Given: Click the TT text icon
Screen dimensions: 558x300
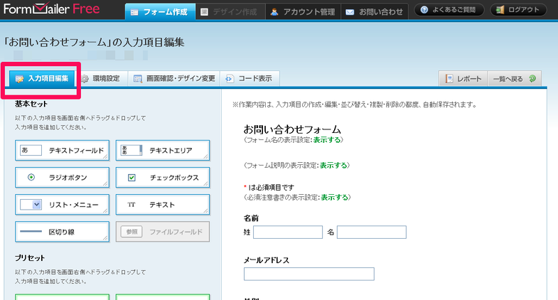Looking at the screenshot, I should pyautogui.click(x=131, y=205).
